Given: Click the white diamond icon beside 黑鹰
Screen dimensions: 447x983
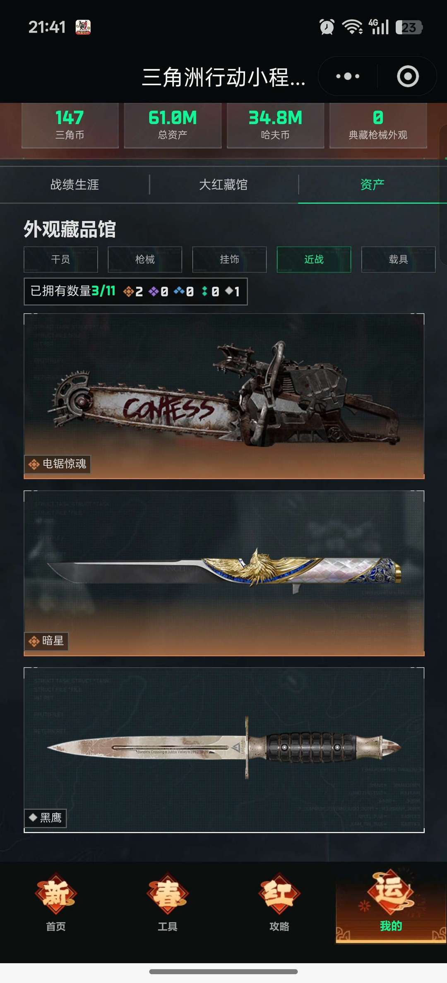Looking at the screenshot, I should pos(33,817).
